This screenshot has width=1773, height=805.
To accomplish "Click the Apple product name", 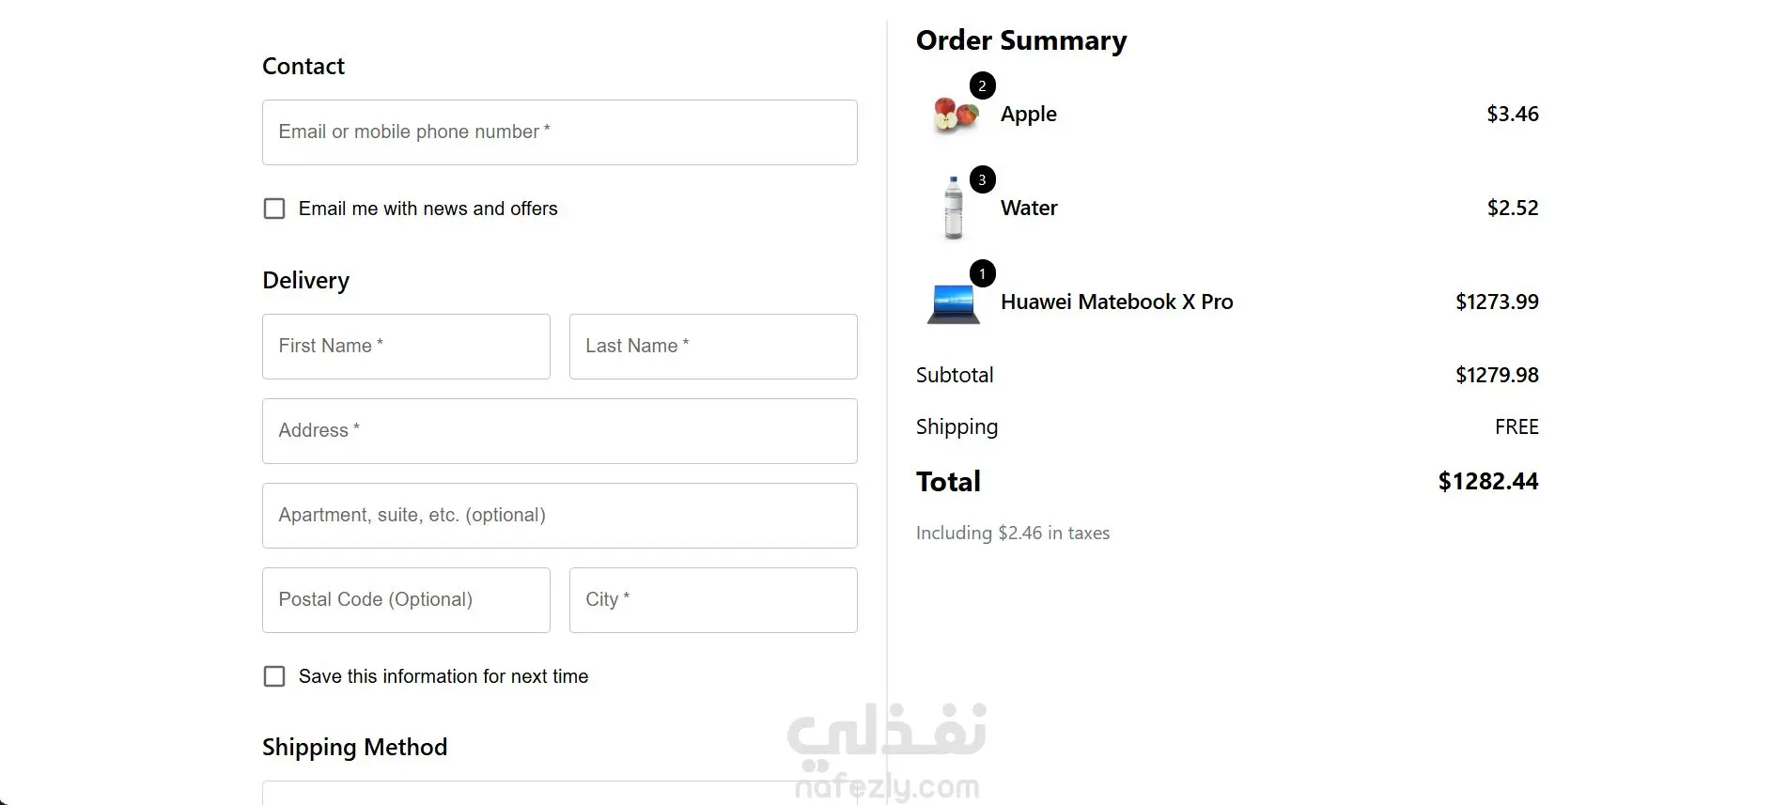I will (1028, 114).
